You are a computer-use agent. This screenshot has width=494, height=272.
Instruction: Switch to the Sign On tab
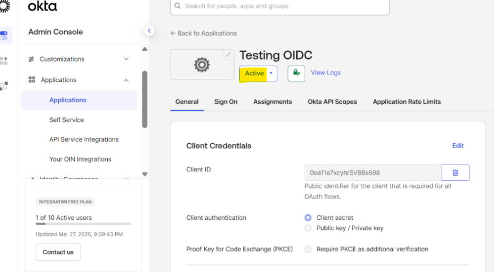click(226, 102)
